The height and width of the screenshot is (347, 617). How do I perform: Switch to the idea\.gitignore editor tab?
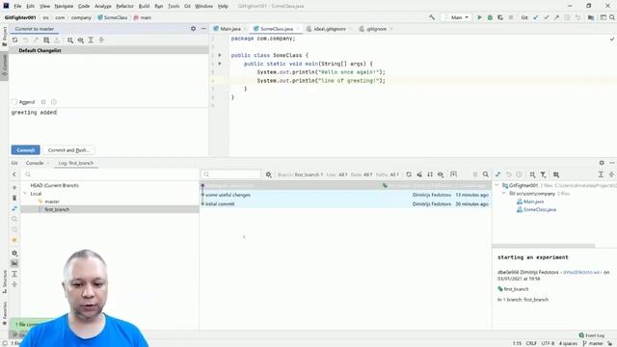tap(330, 29)
